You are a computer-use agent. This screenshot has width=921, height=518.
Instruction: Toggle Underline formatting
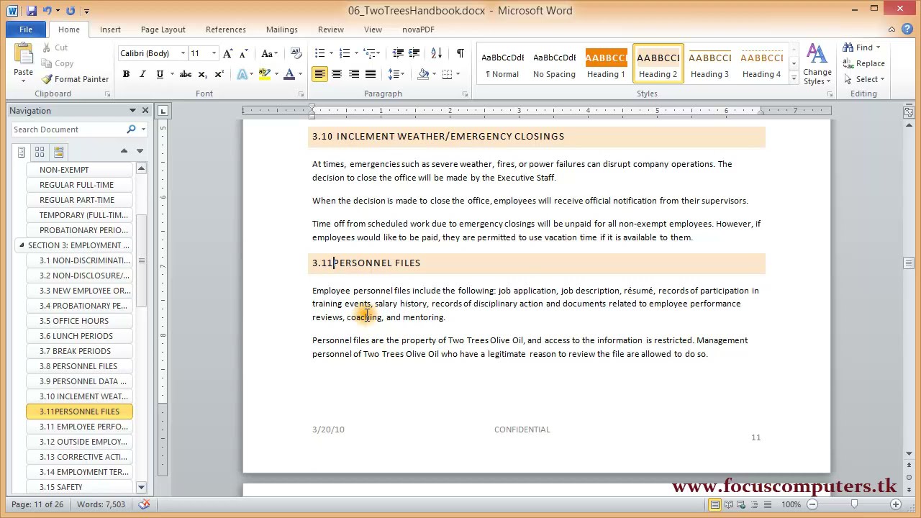coord(159,74)
